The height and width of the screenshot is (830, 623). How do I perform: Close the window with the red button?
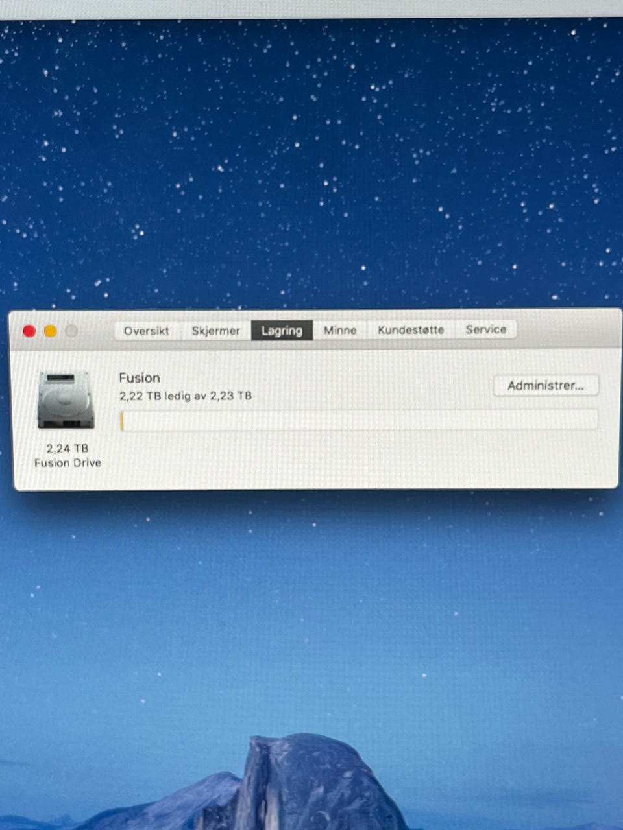tap(29, 331)
